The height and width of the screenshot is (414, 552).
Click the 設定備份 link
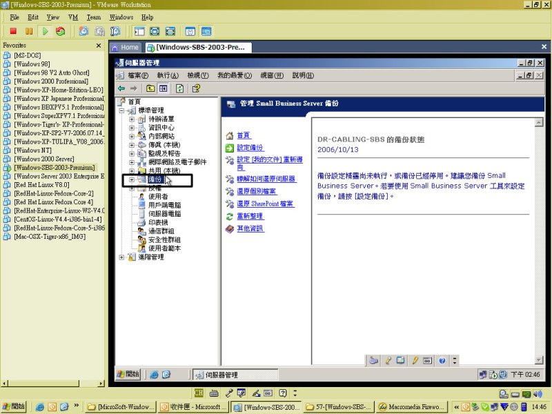(x=250, y=148)
